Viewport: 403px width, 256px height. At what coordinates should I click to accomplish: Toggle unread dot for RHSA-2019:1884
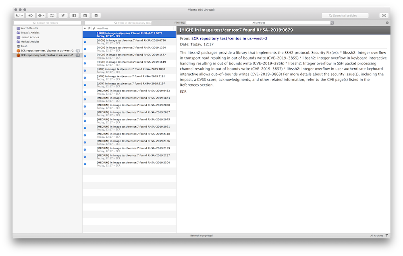coord(85,99)
